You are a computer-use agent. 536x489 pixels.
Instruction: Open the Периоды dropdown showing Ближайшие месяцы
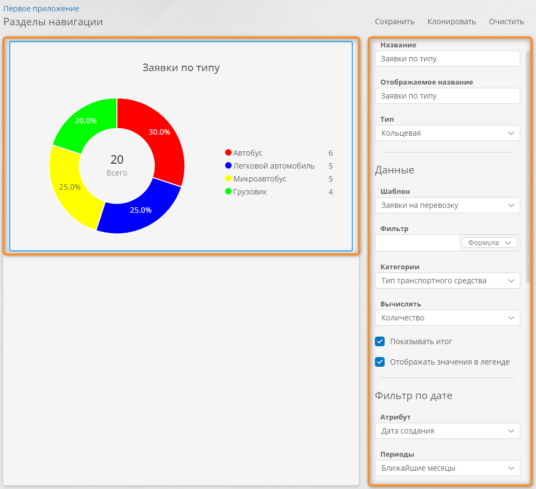[447, 468]
